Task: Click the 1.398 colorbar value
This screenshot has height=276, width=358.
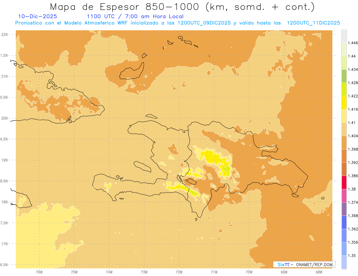Action: (x=353, y=149)
